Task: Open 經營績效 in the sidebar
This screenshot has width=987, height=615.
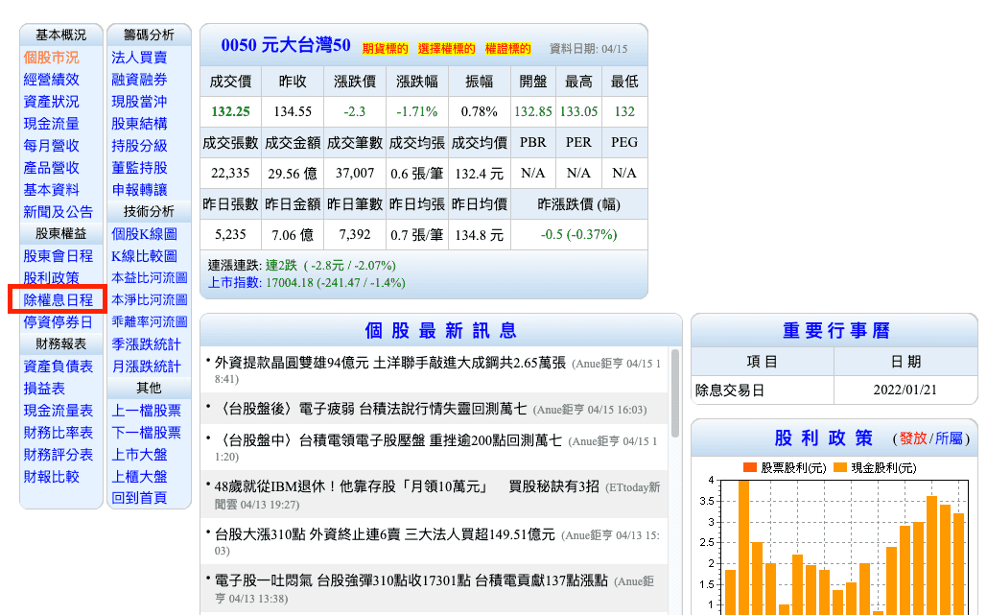Action: pos(51,80)
